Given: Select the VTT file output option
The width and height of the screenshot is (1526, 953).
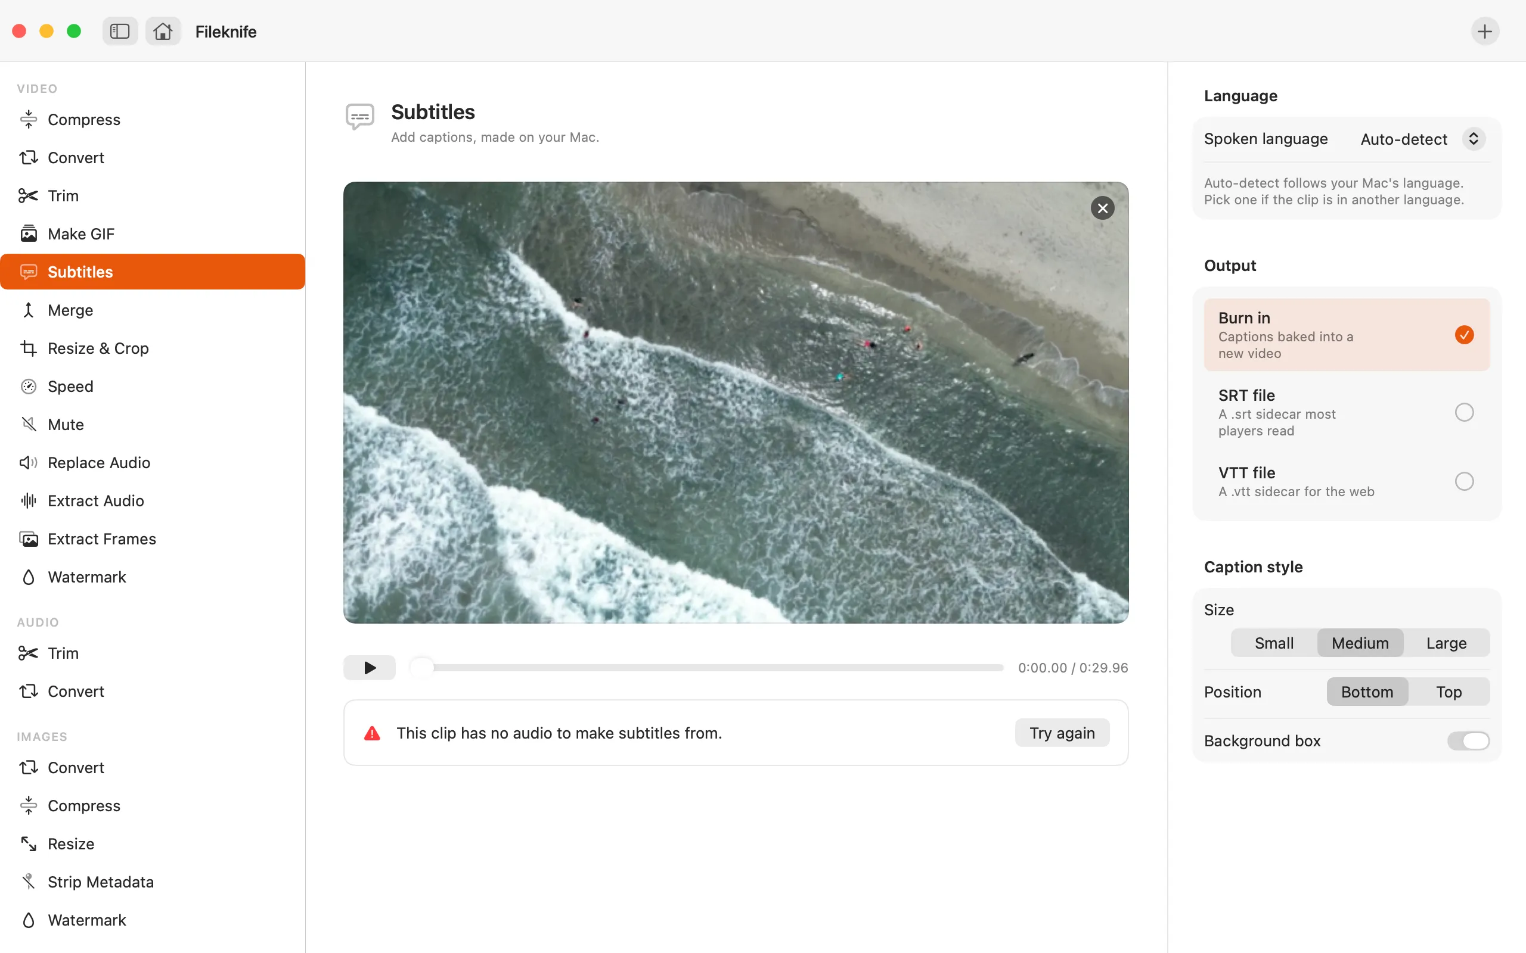Looking at the screenshot, I should 1347,481.
